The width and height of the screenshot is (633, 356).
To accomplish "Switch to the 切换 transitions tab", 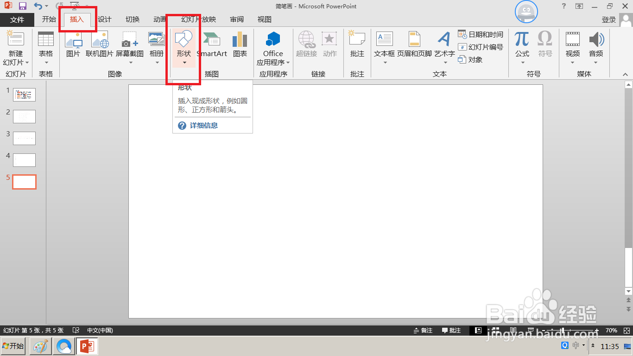I will pos(133,19).
